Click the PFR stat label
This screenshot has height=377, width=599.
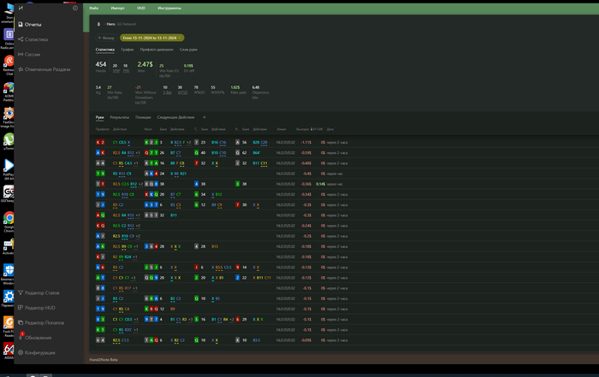click(x=126, y=71)
